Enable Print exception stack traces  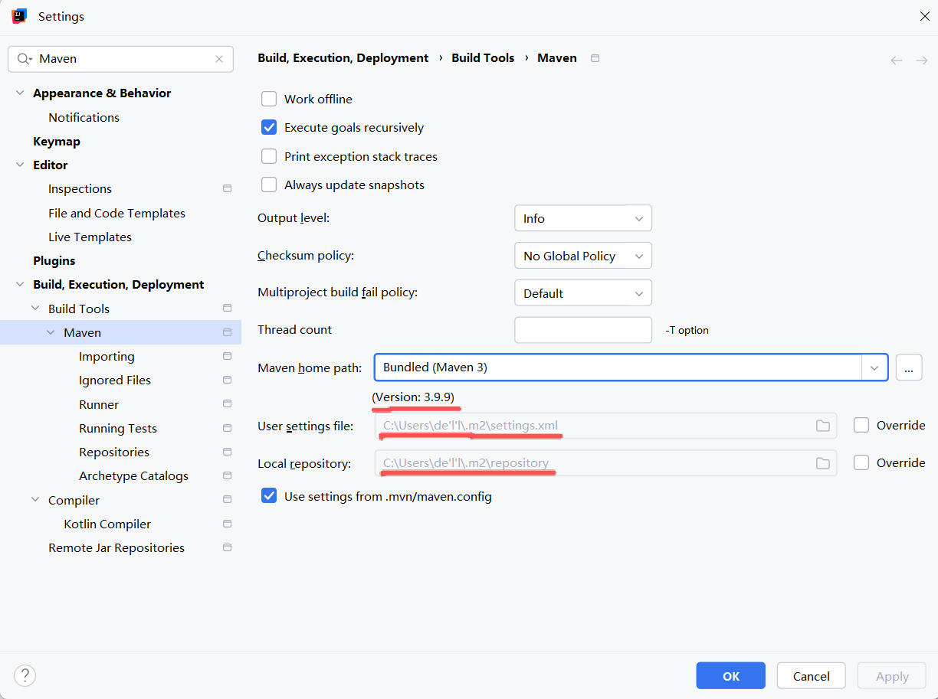point(269,156)
